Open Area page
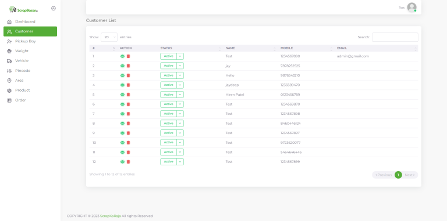Viewport: 447px width, 221px height. coord(30,81)
